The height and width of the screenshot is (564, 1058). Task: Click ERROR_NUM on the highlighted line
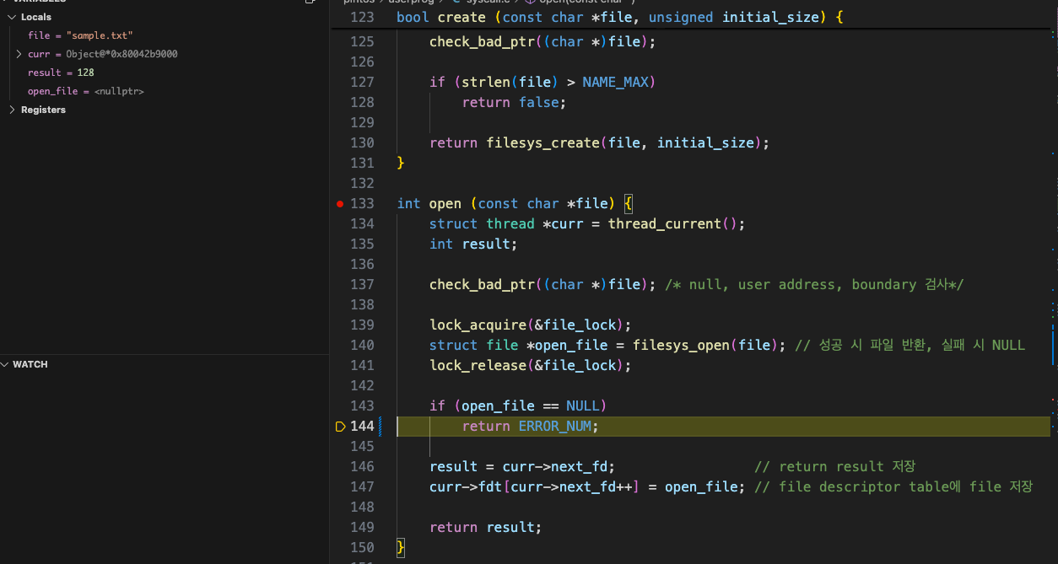(x=554, y=426)
